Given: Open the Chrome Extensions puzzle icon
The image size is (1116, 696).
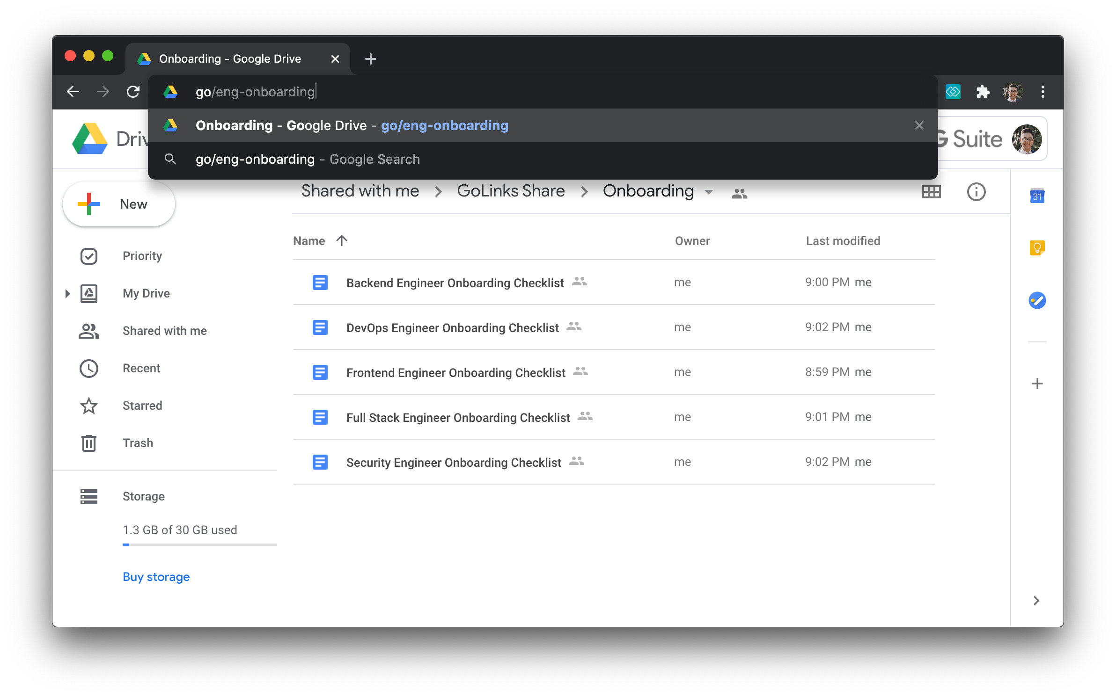Looking at the screenshot, I should (983, 92).
